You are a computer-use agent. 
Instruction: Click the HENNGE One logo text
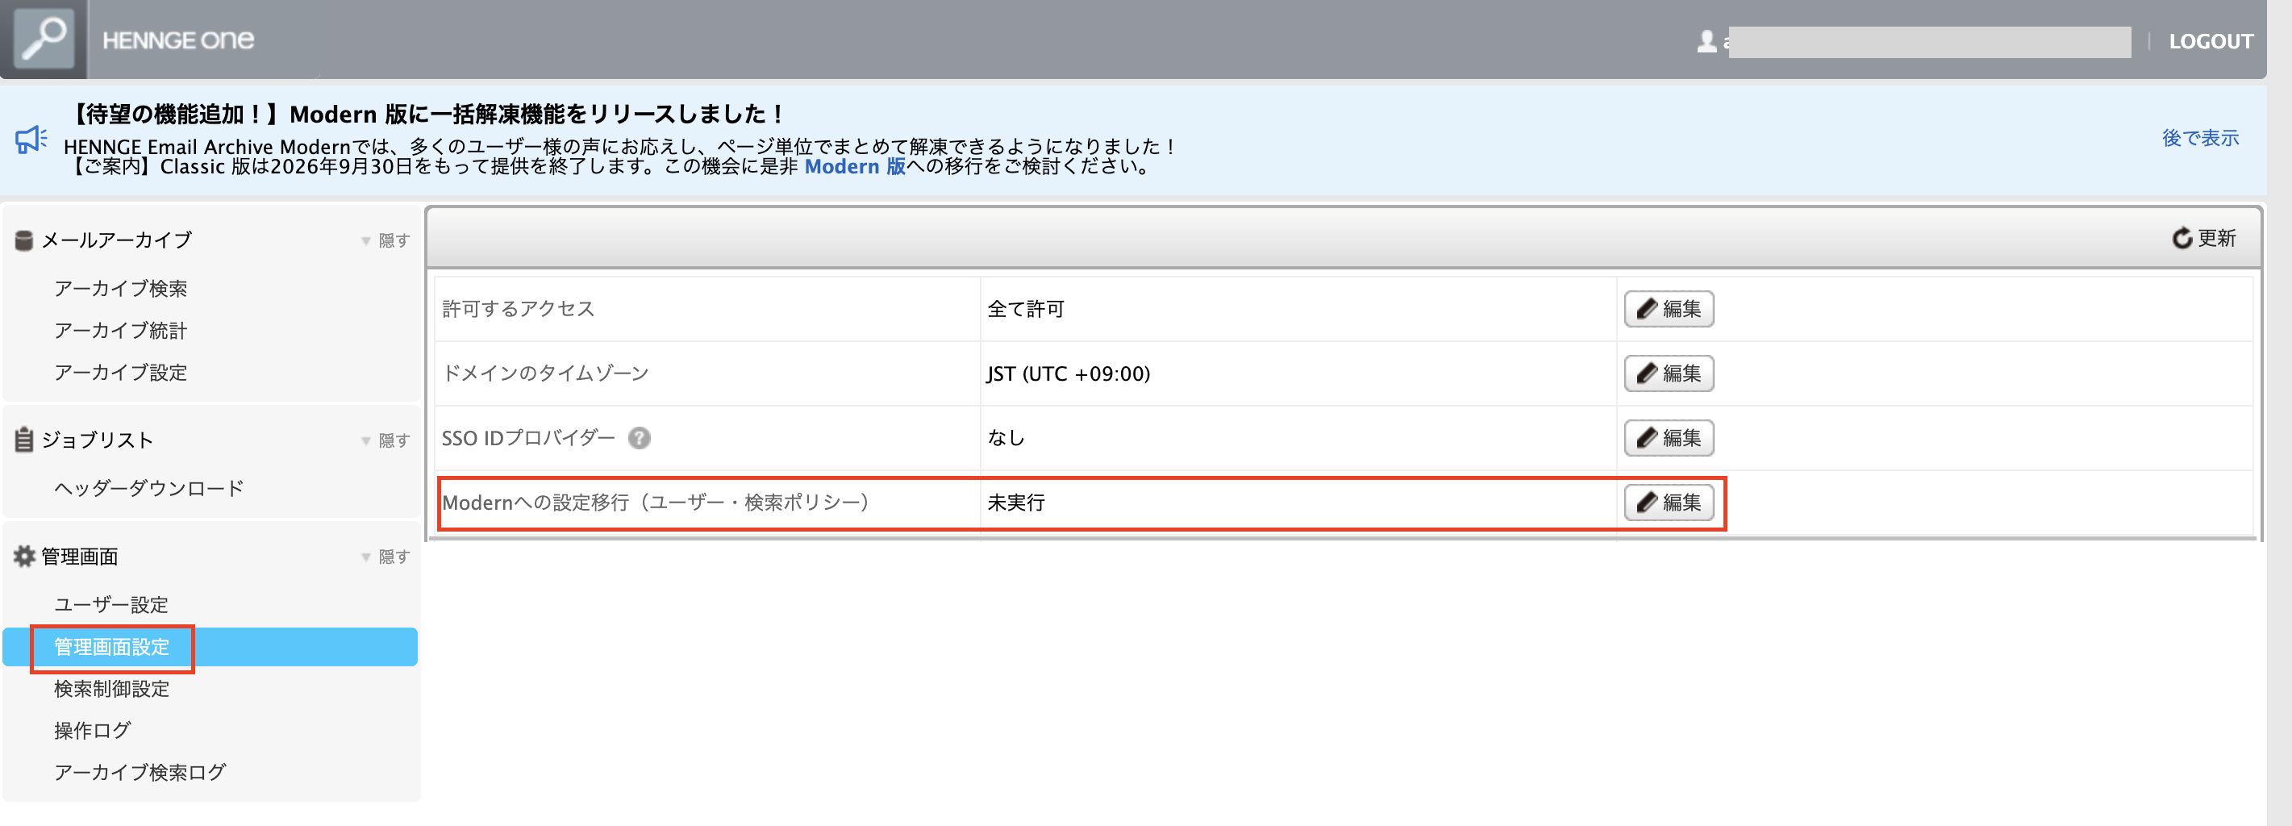[178, 40]
